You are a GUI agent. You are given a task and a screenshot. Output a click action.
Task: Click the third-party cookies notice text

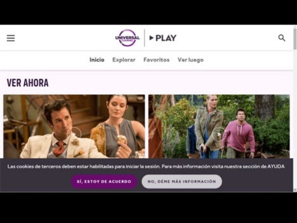coord(146,166)
